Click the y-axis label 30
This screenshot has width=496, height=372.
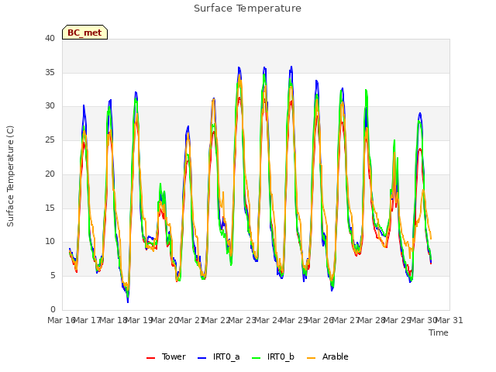pyautogui.click(x=50, y=106)
